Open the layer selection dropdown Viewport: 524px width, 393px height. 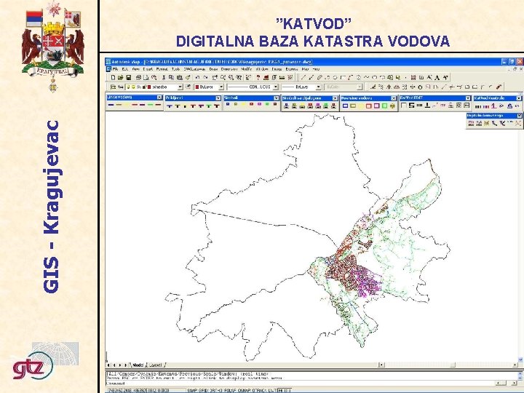click(x=180, y=87)
